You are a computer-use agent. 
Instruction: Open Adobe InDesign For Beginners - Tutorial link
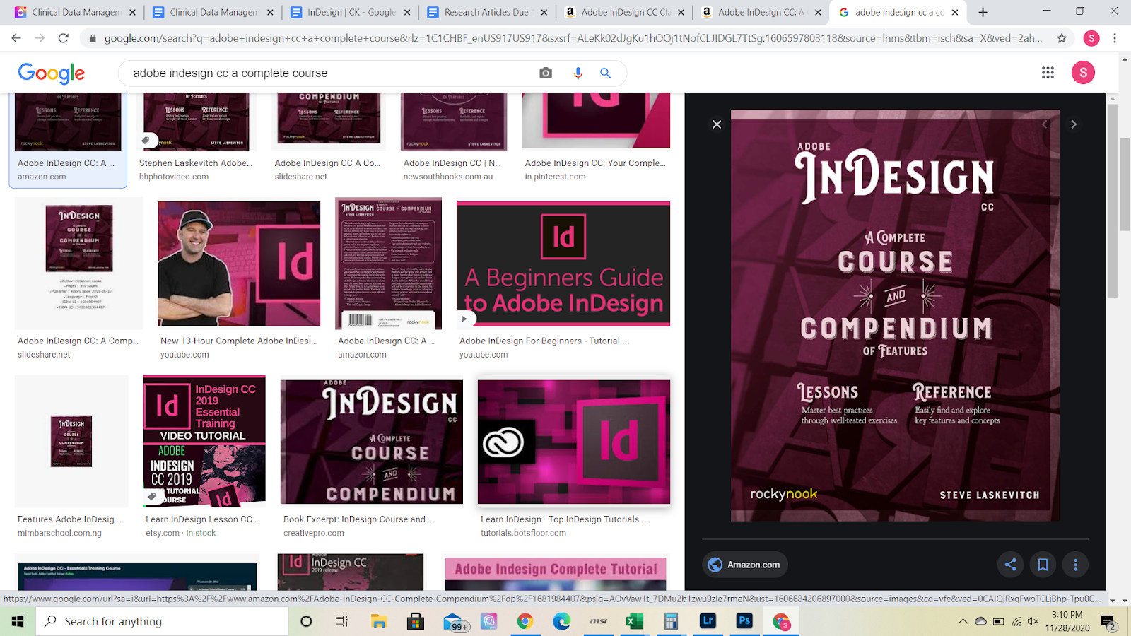pyautogui.click(x=544, y=341)
